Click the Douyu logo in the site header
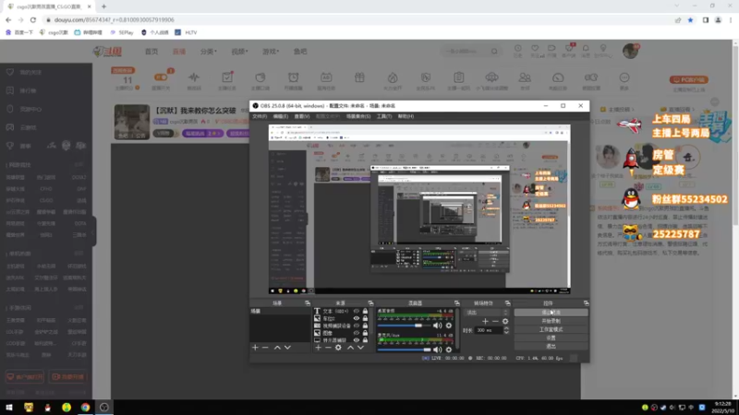The image size is (739, 415). [108, 52]
